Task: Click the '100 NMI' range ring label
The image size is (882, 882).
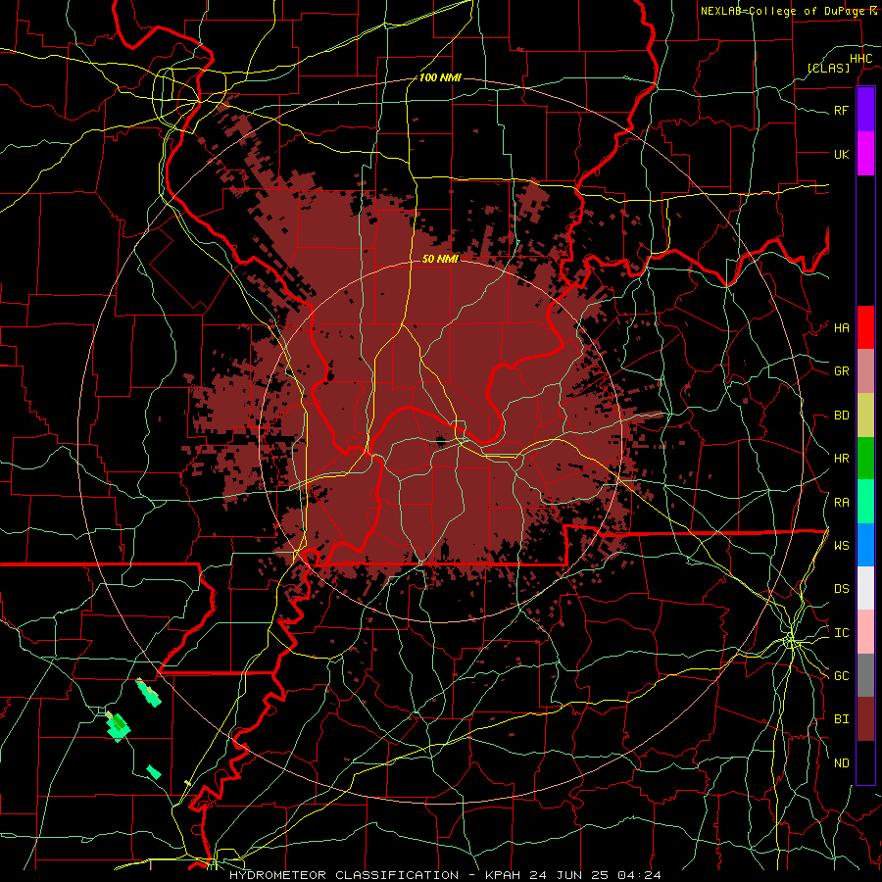Action: [x=440, y=77]
